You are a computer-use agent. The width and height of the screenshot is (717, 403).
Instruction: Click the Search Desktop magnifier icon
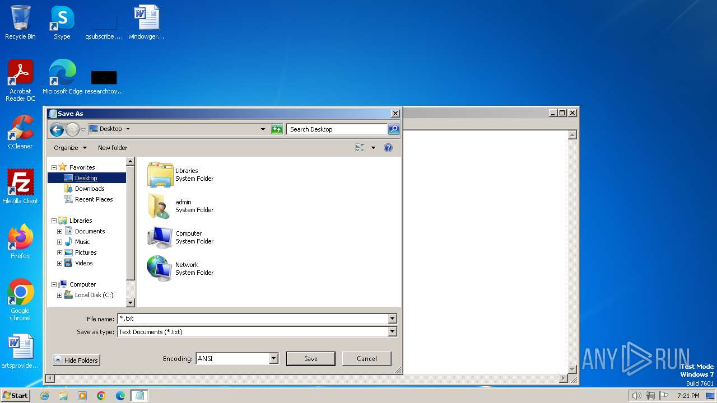click(394, 129)
